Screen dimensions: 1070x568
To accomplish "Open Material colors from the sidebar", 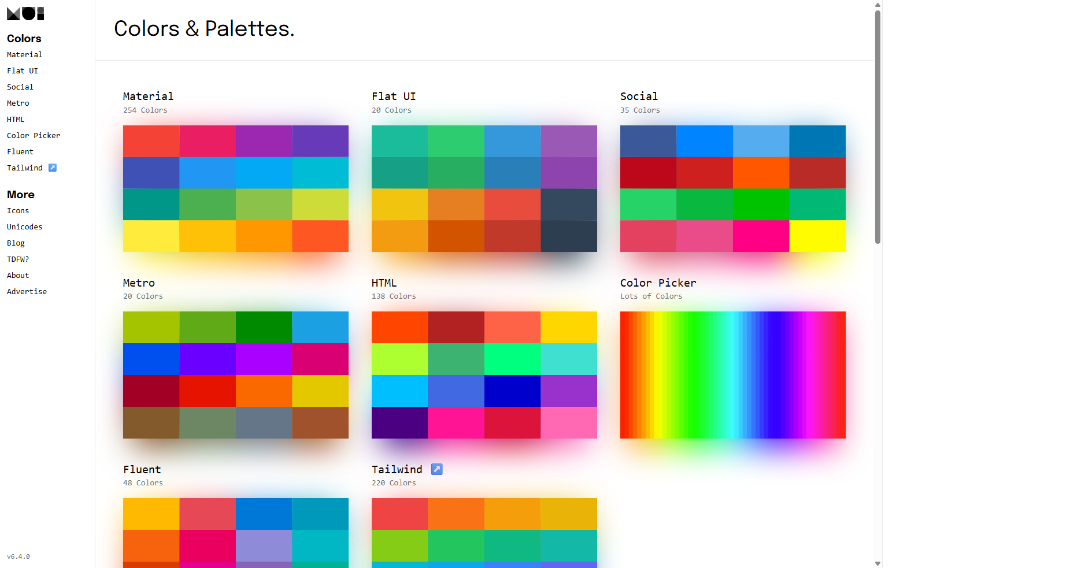I will [24, 54].
